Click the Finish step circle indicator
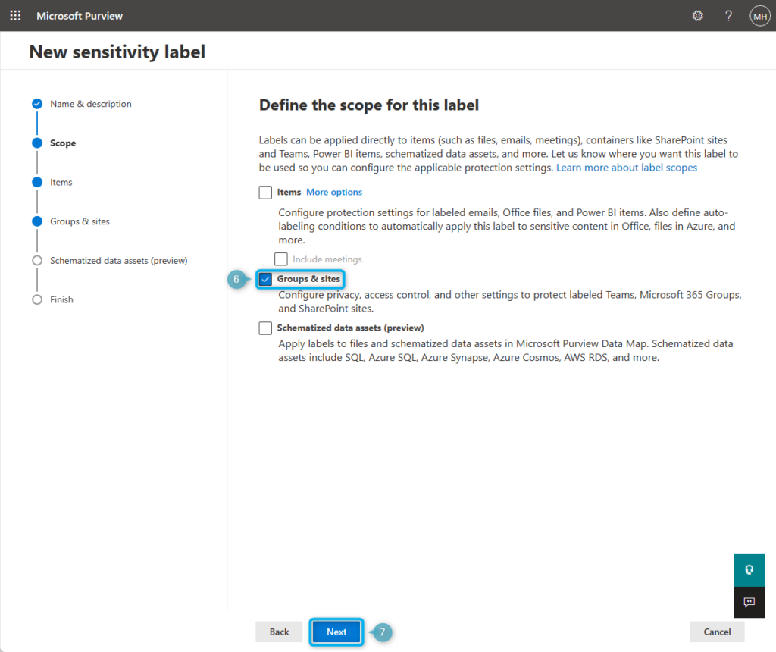 tap(36, 299)
